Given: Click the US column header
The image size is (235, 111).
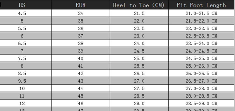Looking at the screenshot, I should 22,5.
